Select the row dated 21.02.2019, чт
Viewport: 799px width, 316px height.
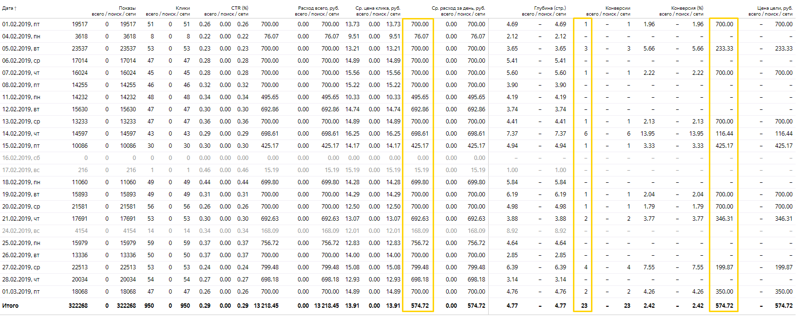coord(397,219)
